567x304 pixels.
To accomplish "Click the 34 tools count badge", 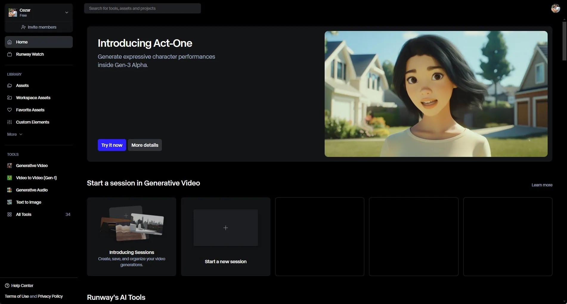I will (x=68, y=214).
